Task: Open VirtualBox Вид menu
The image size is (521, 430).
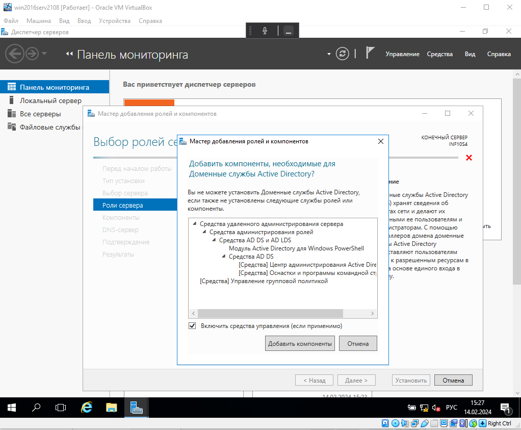Action: (x=64, y=20)
